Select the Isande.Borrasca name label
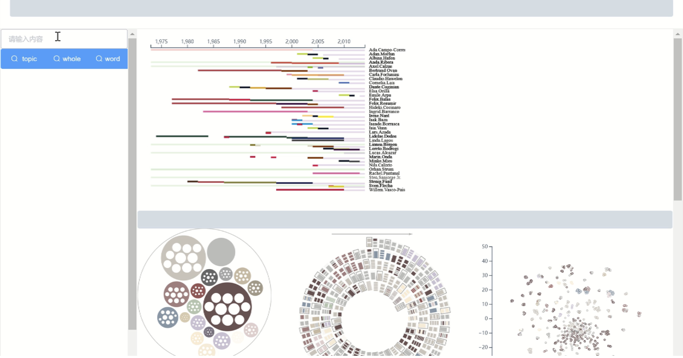 tap(384, 124)
